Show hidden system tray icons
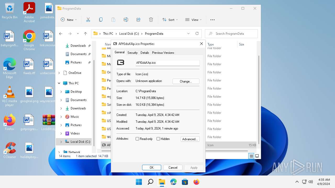 (297, 182)
